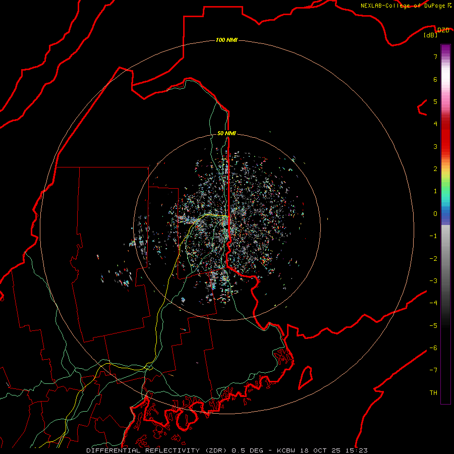The height and width of the screenshot is (454, 454).
Task: Click the 50 NMI range ring label
Action: click(226, 133)
